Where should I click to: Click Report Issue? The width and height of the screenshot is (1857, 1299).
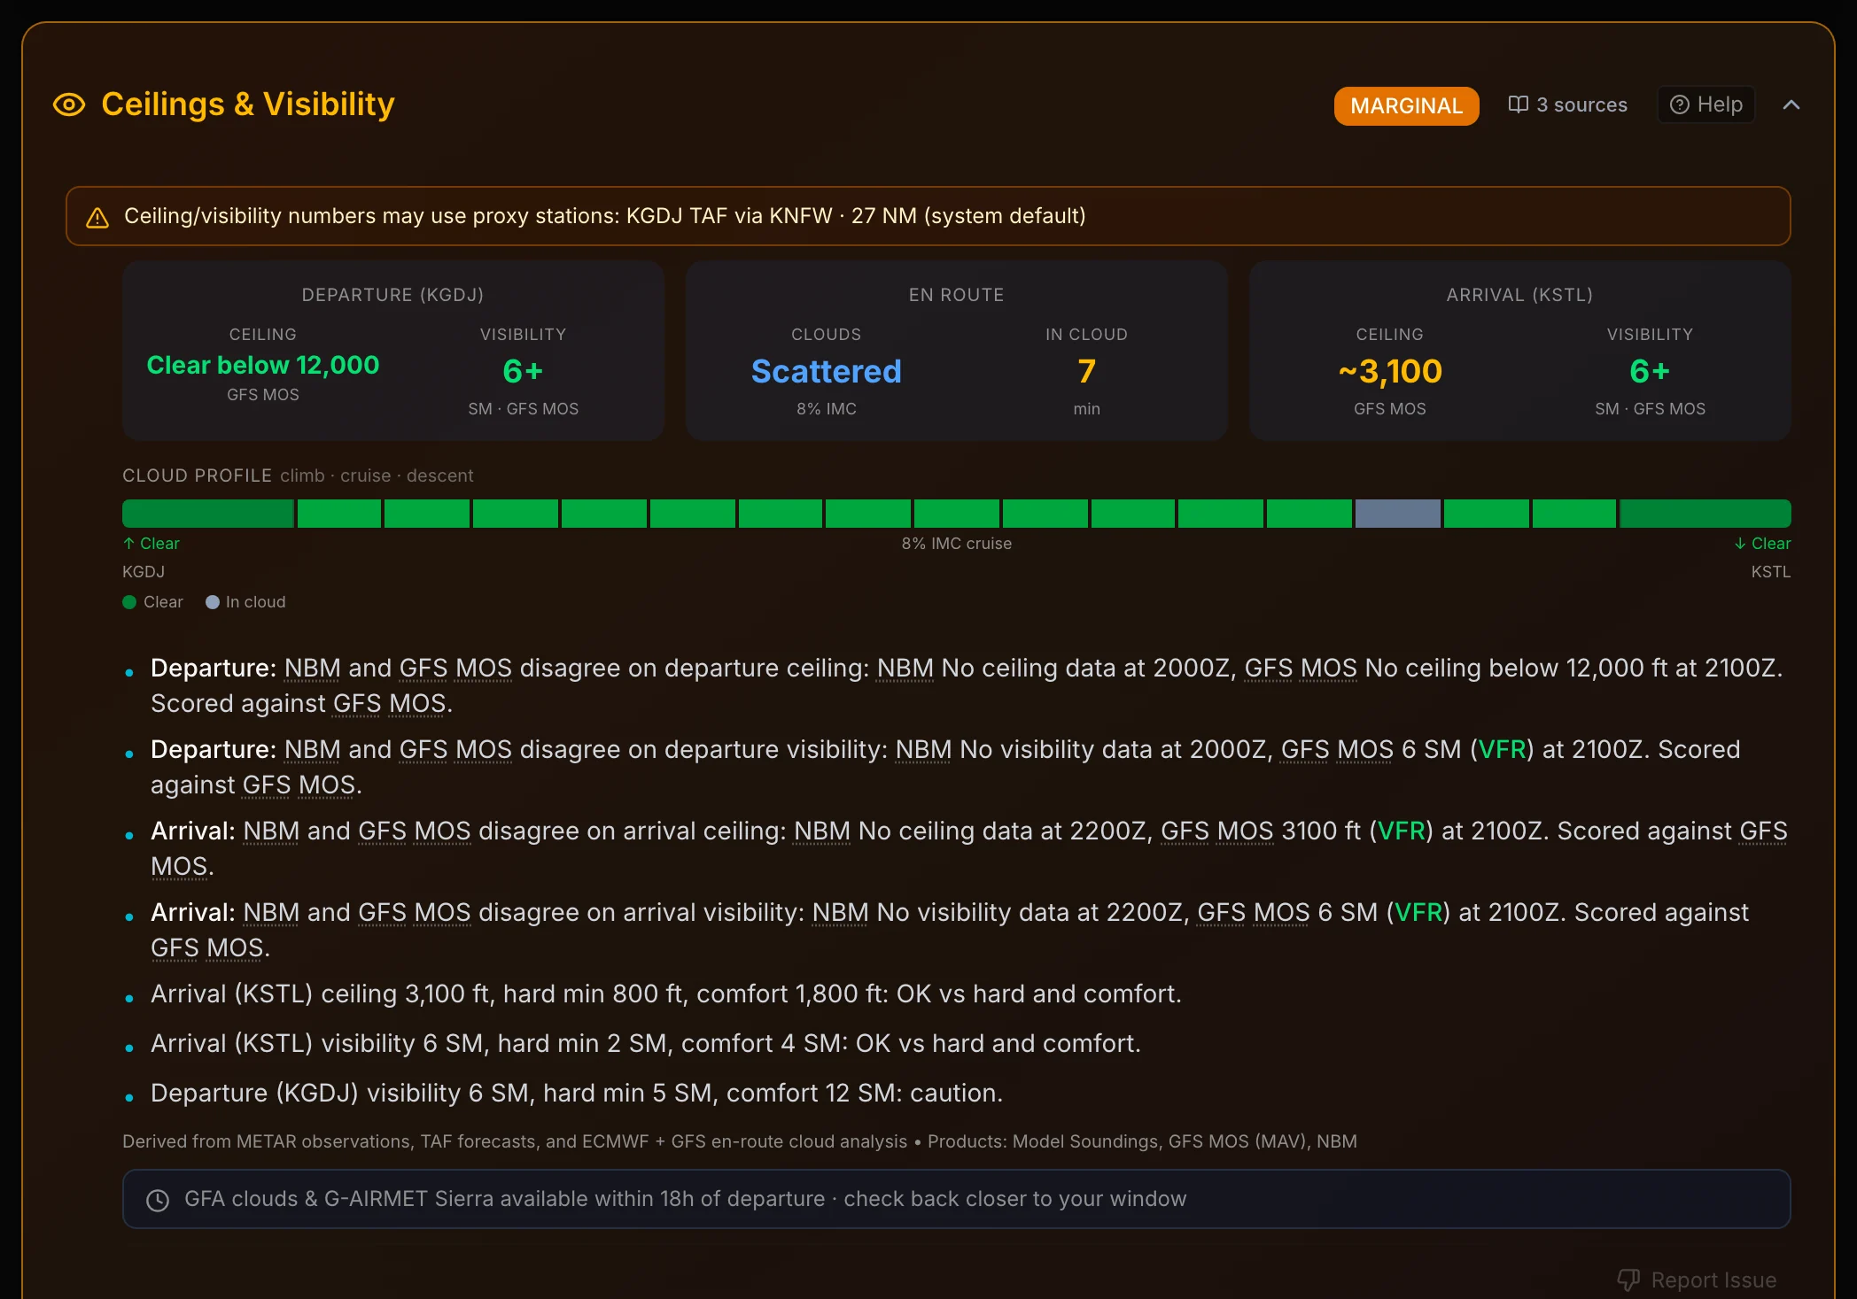[1697, 1280]
